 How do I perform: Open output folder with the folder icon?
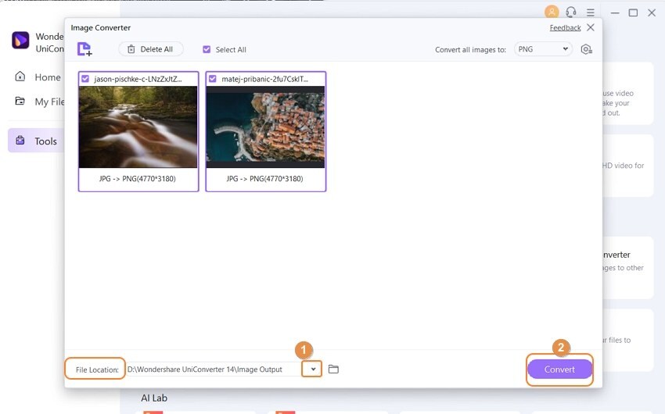click(333, 369)
